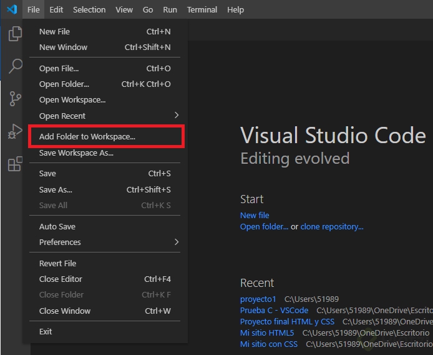Choose Exit from File menu
This screenshot has width=433, height=355.
[x=46, y=331]
